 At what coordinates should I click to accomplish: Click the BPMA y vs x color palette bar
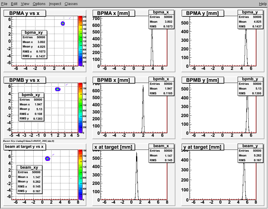[x=80, y=41]
